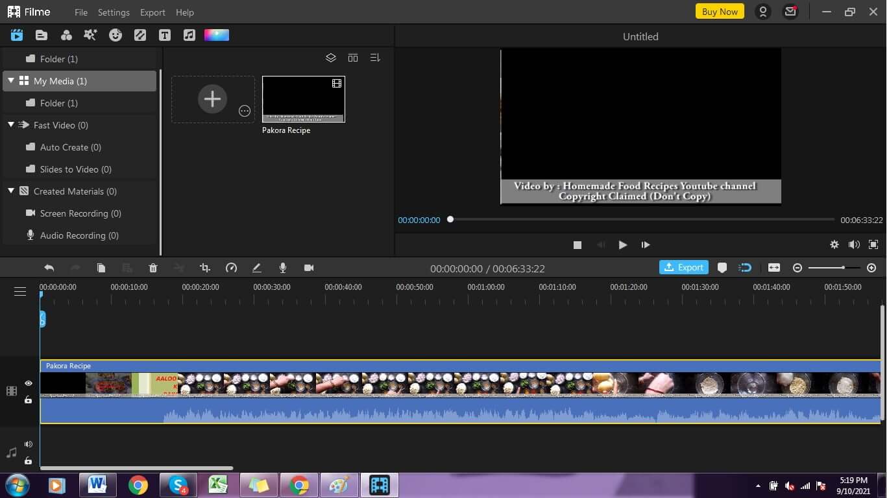This screenshot has width=889, height=498.
Task: Open the edit pencil tool
Action: point(257,268)
